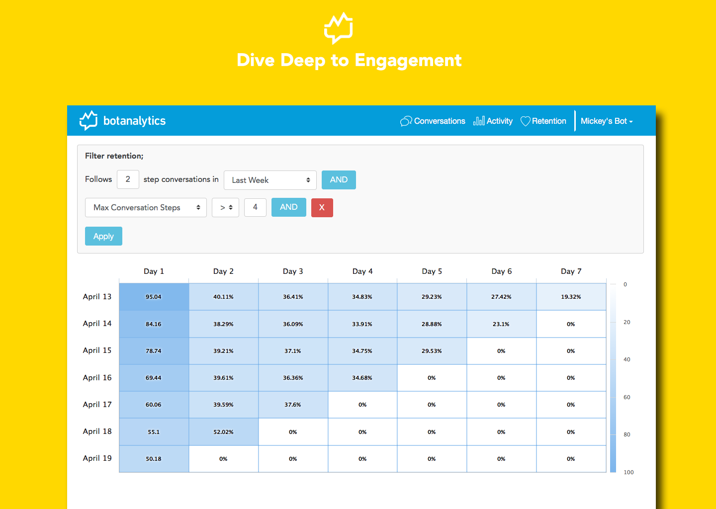Screen dimensions: 716x509
Task: Click the April 16 row label
Action: [x=97, y=378]
